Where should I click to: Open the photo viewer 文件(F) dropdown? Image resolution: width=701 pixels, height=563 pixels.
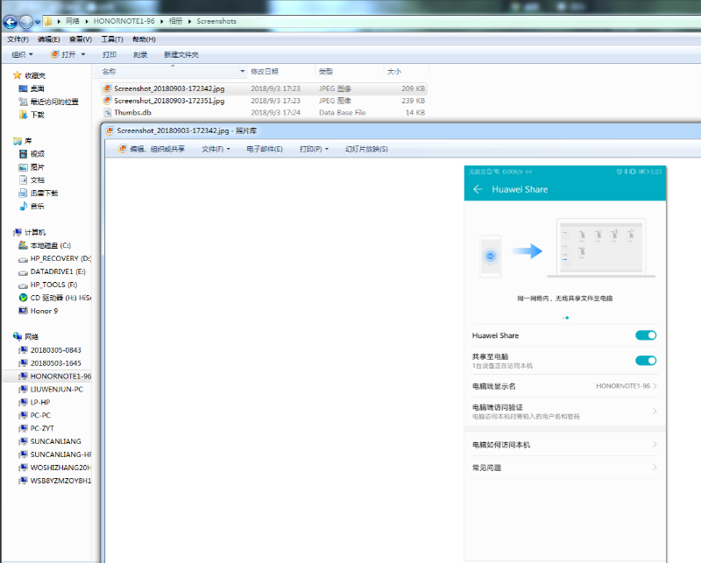click(x=216, y=149)
